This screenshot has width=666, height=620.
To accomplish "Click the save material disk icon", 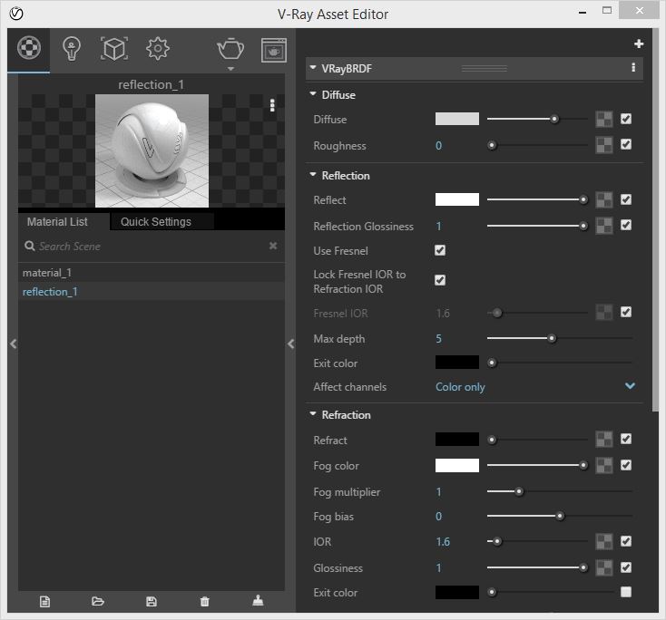I will (x=152, y=601).
